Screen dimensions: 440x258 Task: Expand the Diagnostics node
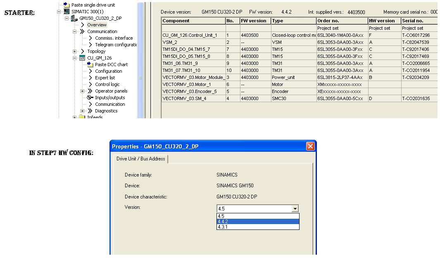point(83,111)
